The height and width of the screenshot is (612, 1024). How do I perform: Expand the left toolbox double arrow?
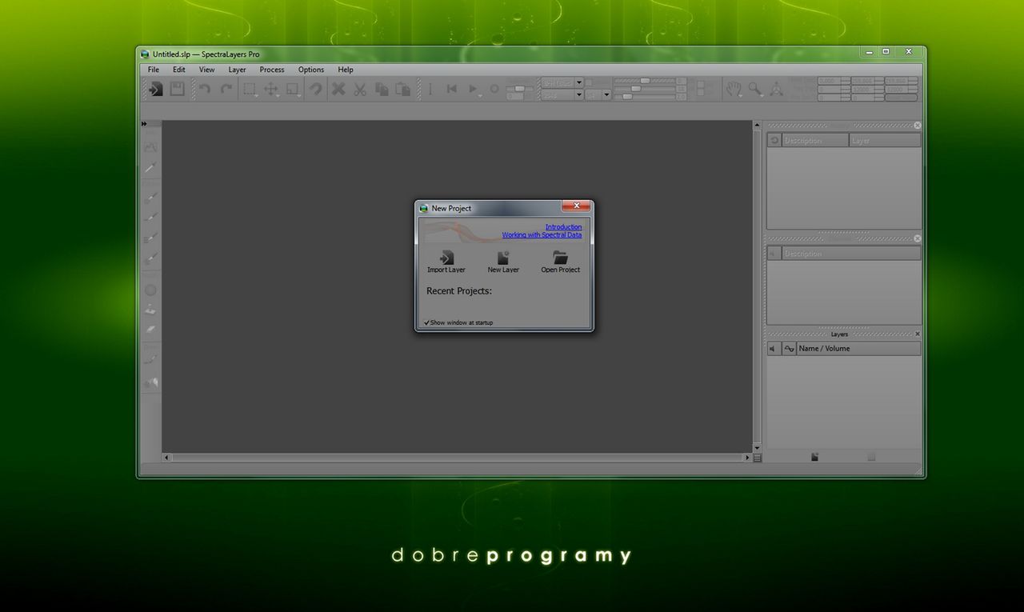coord(145,124)
